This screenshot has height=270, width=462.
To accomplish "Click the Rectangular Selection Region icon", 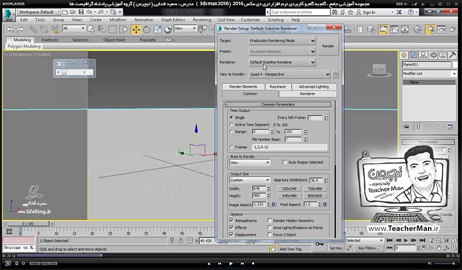I will pyautogui.click(x=112, y=29).
